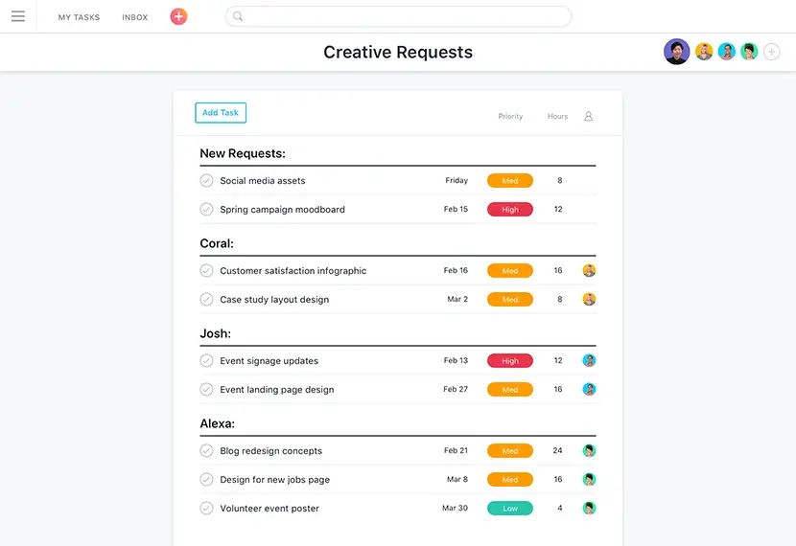Open the large project owner avatar

(676, 52)
